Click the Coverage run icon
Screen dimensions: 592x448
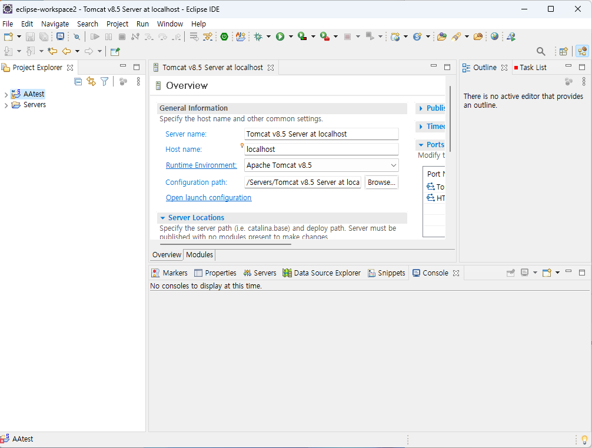pyautogui.click(x=302, y=36)
